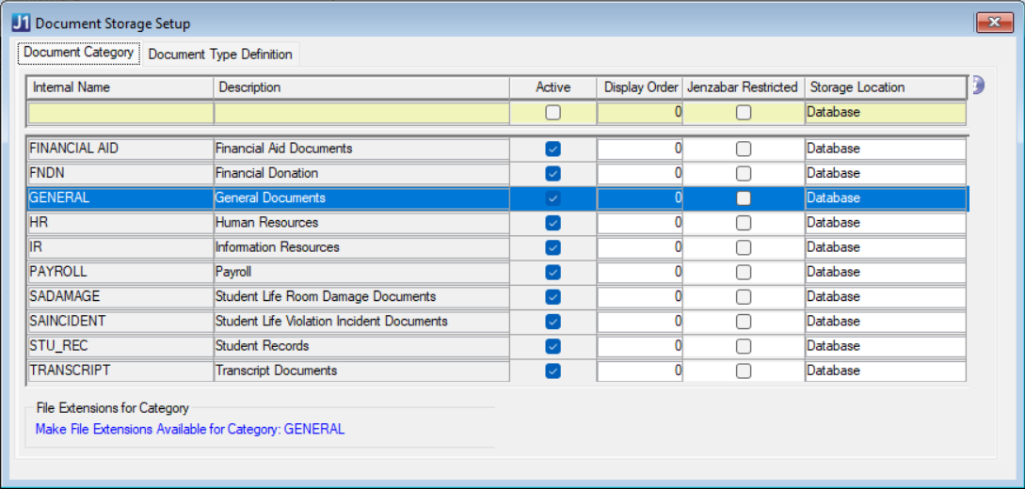
Task: Click Display Order field for SADAMAGE row
Action: 640,296
